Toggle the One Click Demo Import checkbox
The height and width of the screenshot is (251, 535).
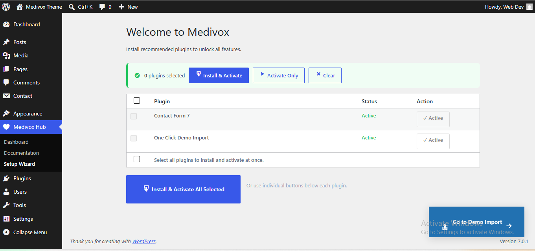coord(134,138)
